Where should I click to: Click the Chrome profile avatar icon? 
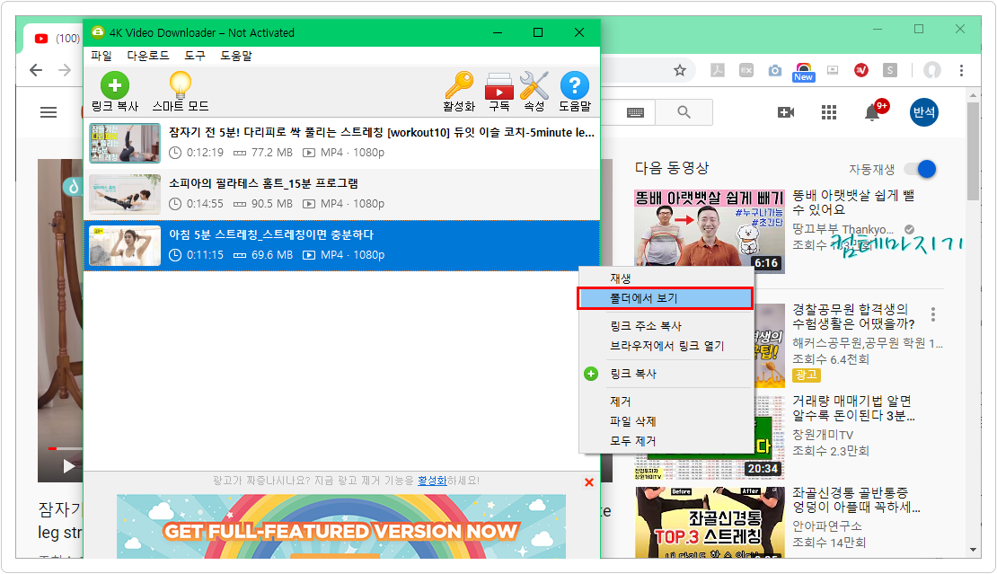click(x=932, y=70)
